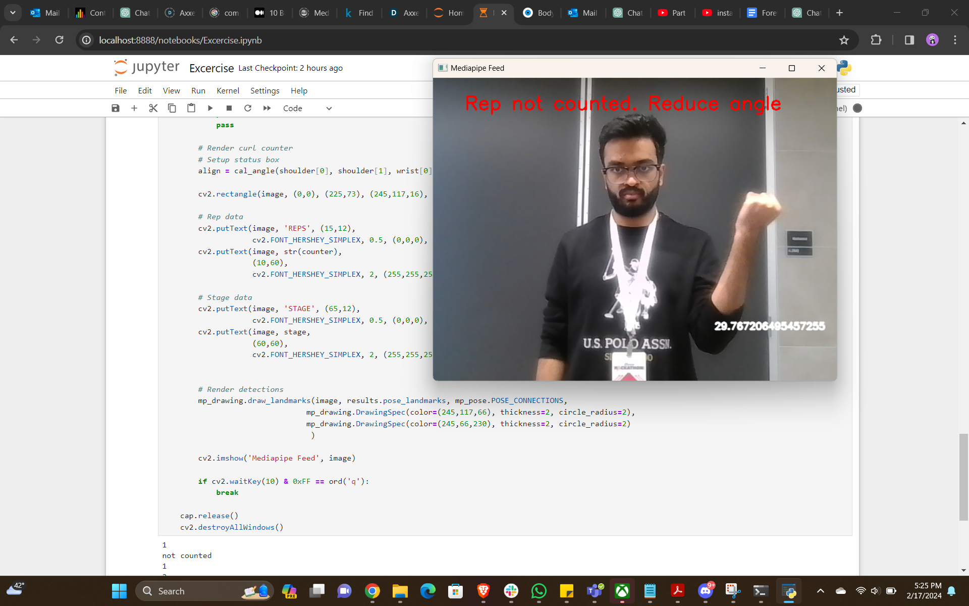Restart the kernel with the refresh icon
The image size is (969, 606).
point(248,108)
